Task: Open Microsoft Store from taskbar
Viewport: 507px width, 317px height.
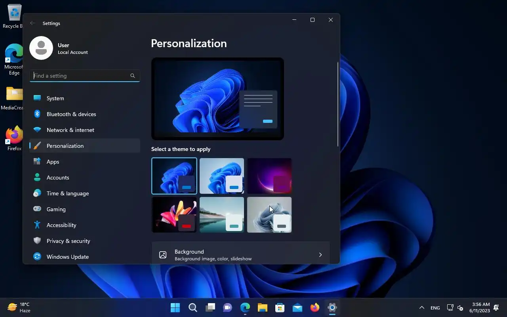Action: pos(280,307)
